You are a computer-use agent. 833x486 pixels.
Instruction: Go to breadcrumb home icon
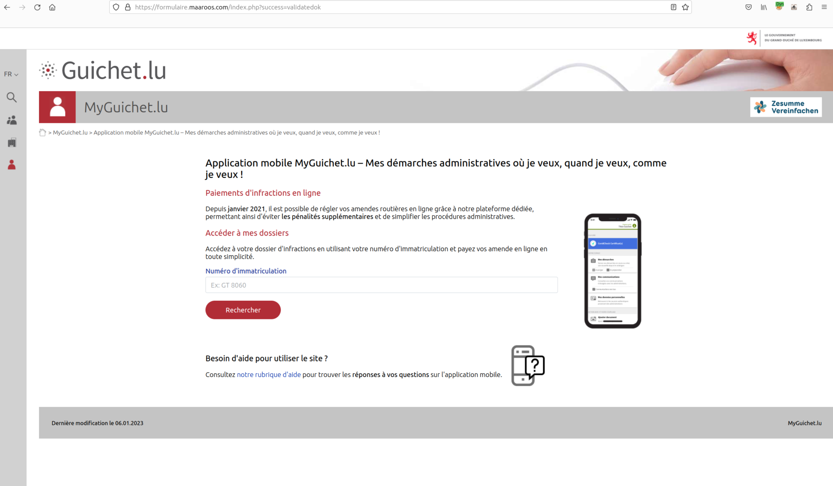click(43, 133)
